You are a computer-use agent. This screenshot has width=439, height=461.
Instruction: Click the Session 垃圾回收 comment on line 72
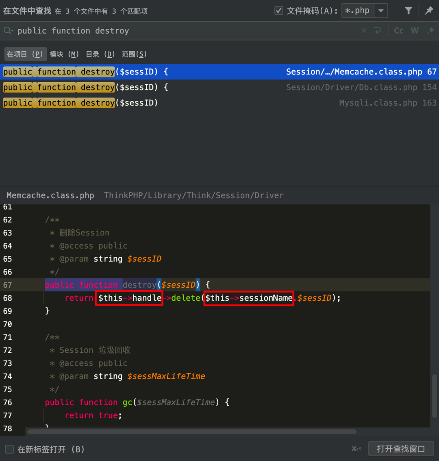tap(95, 350)
